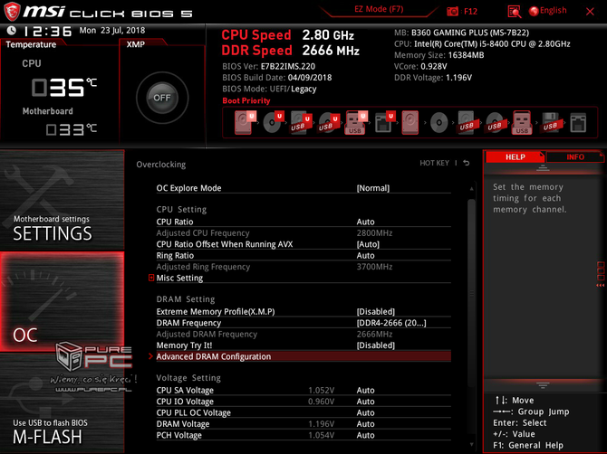
Task: Click the MSI dragon shield logo
Action: (x=12, y=11)
